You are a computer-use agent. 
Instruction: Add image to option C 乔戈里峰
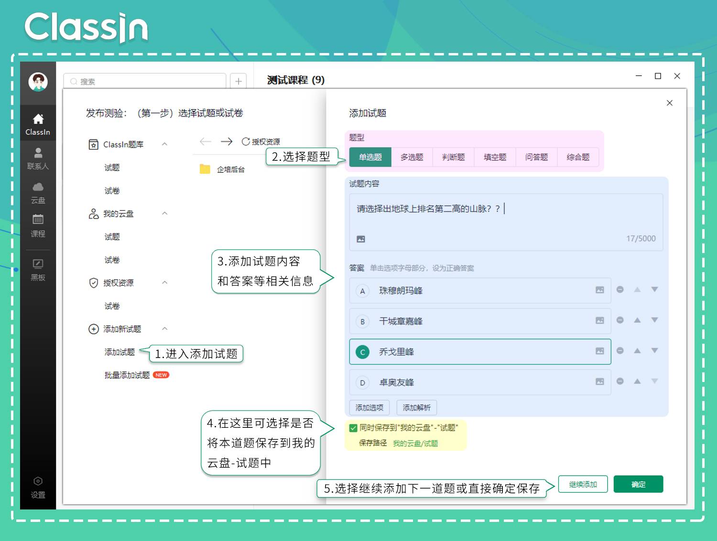[x=599, y=351]
